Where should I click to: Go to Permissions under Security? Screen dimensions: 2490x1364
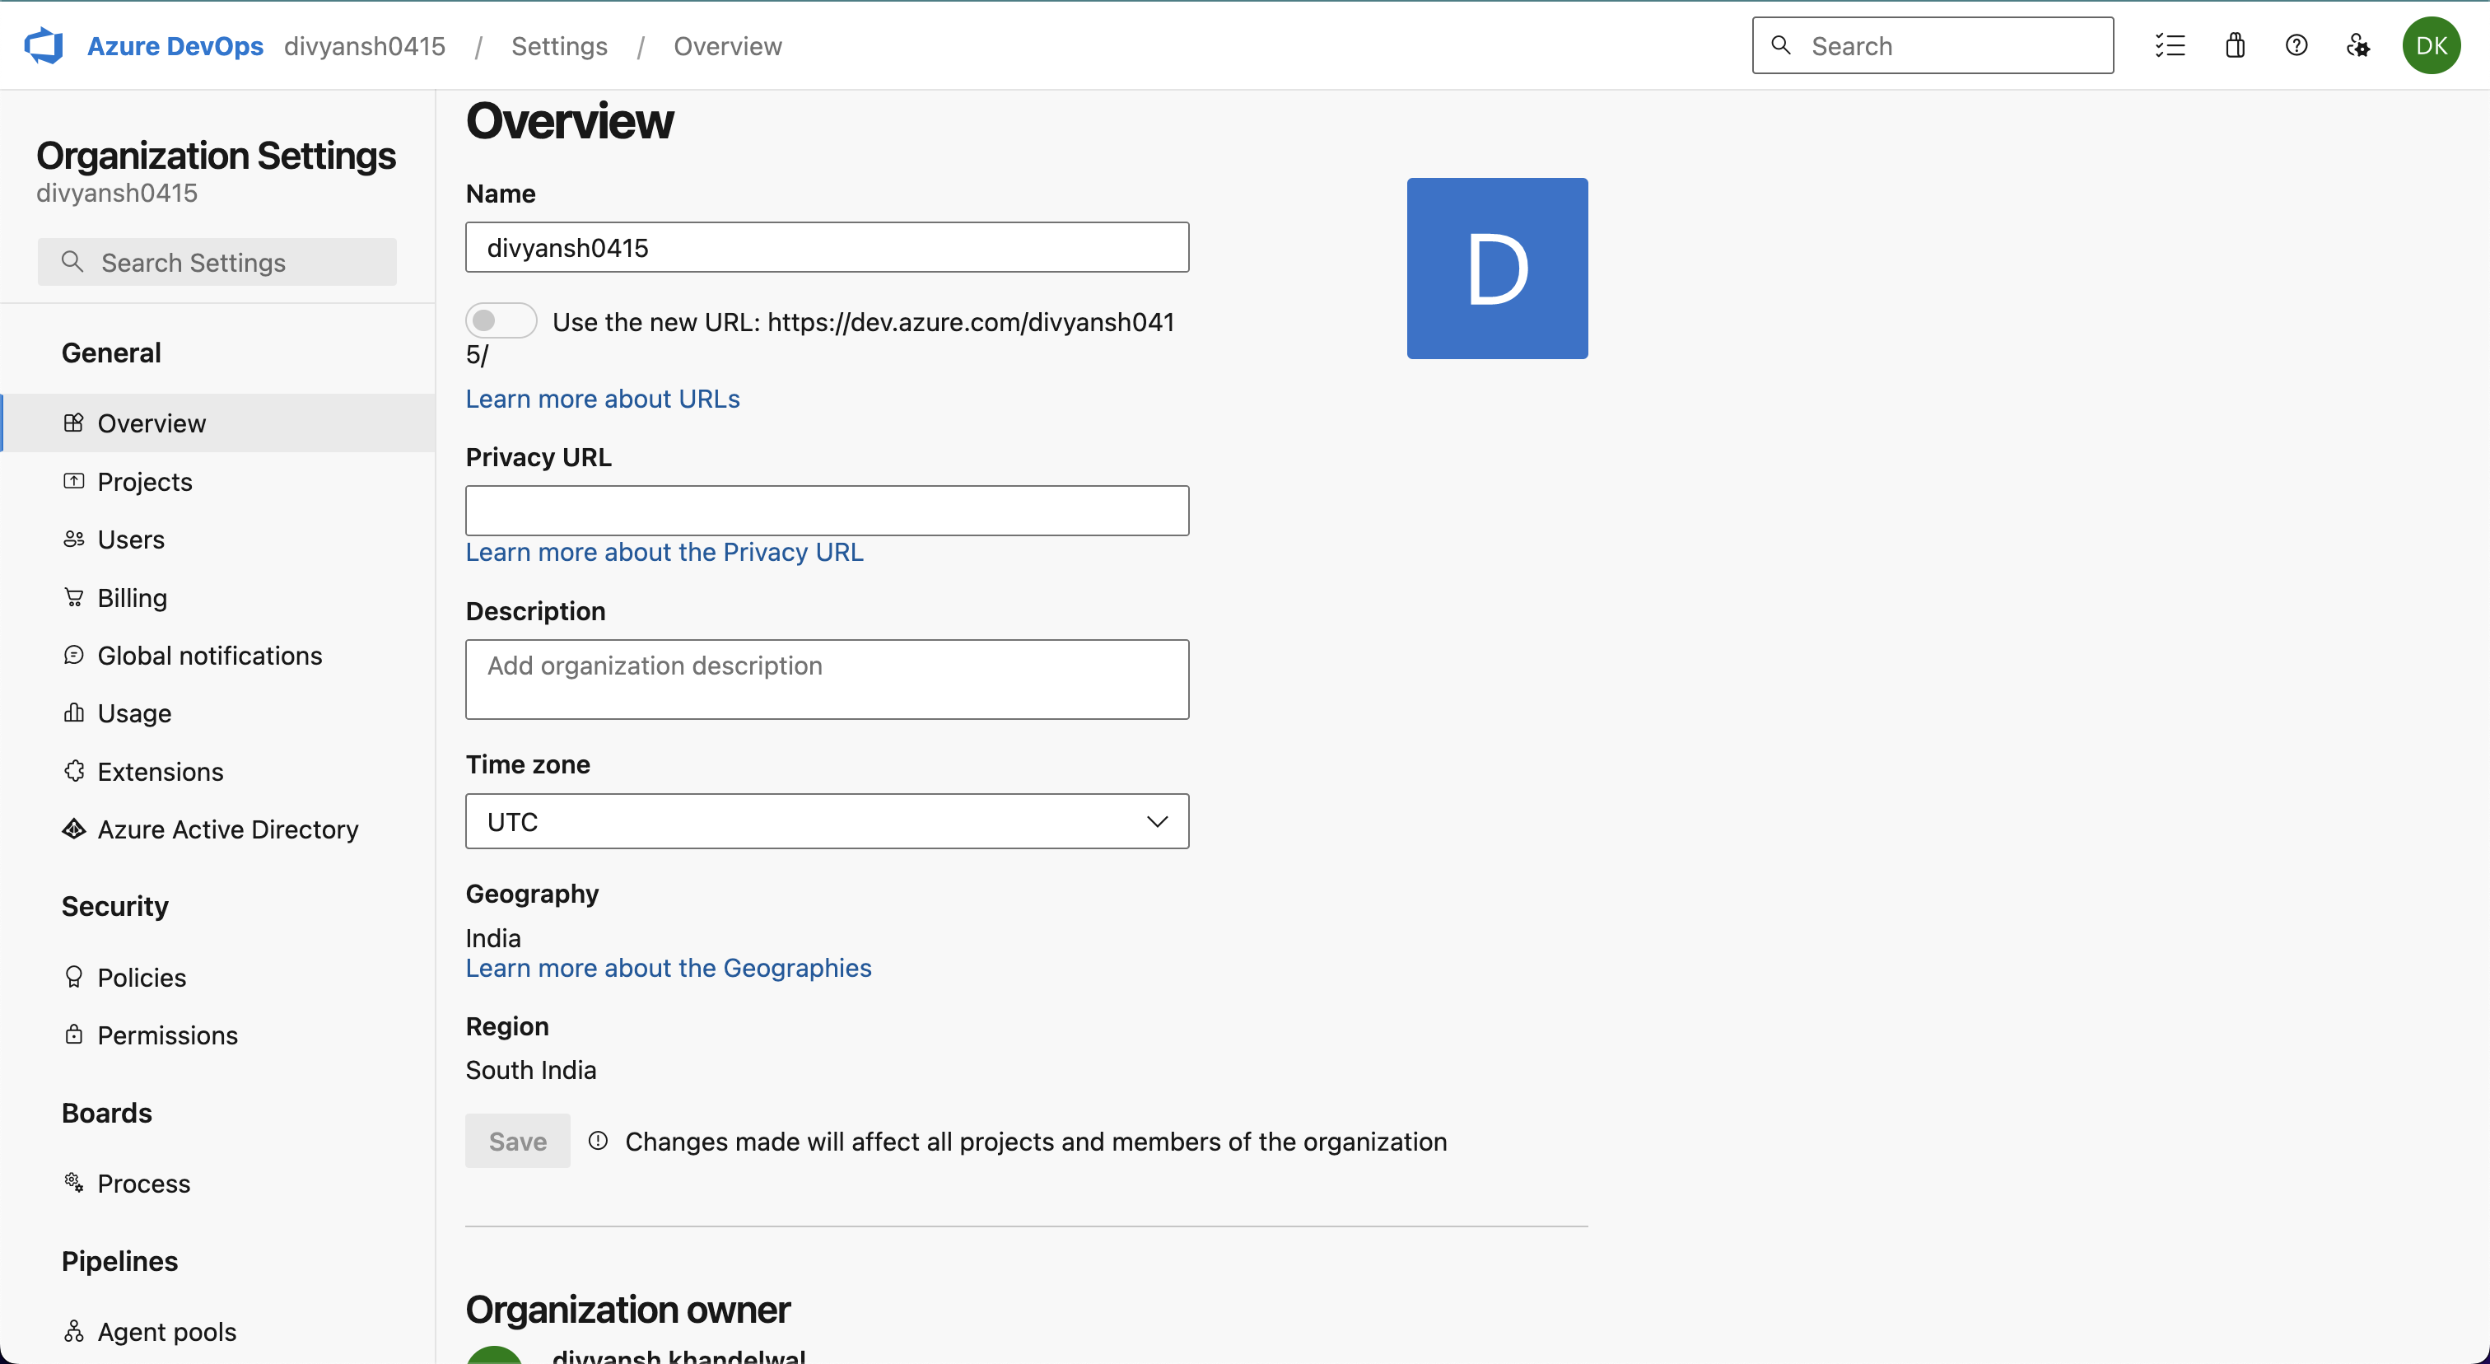point(167,1035)
